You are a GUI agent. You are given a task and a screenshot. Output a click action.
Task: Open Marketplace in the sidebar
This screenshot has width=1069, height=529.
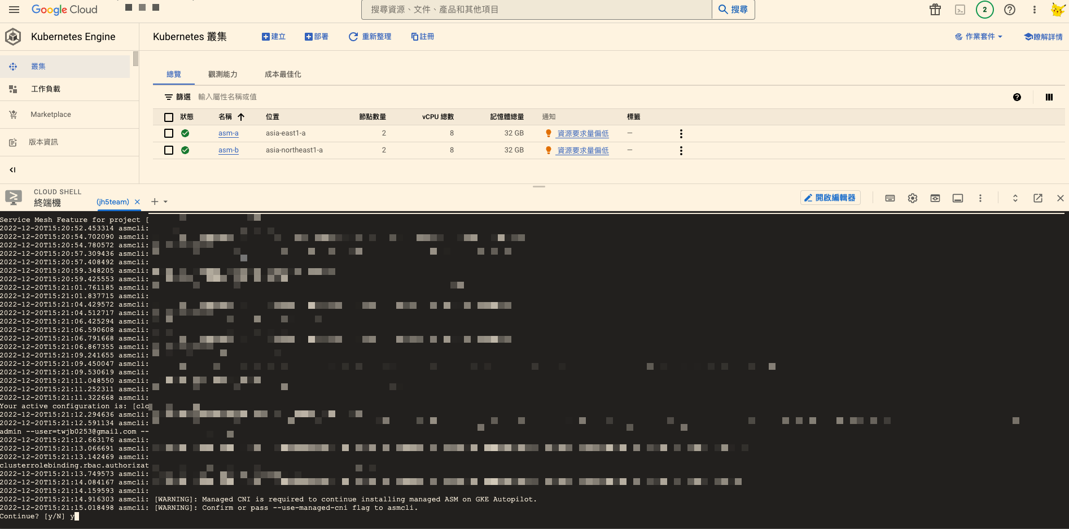click(x=65, y=115)
